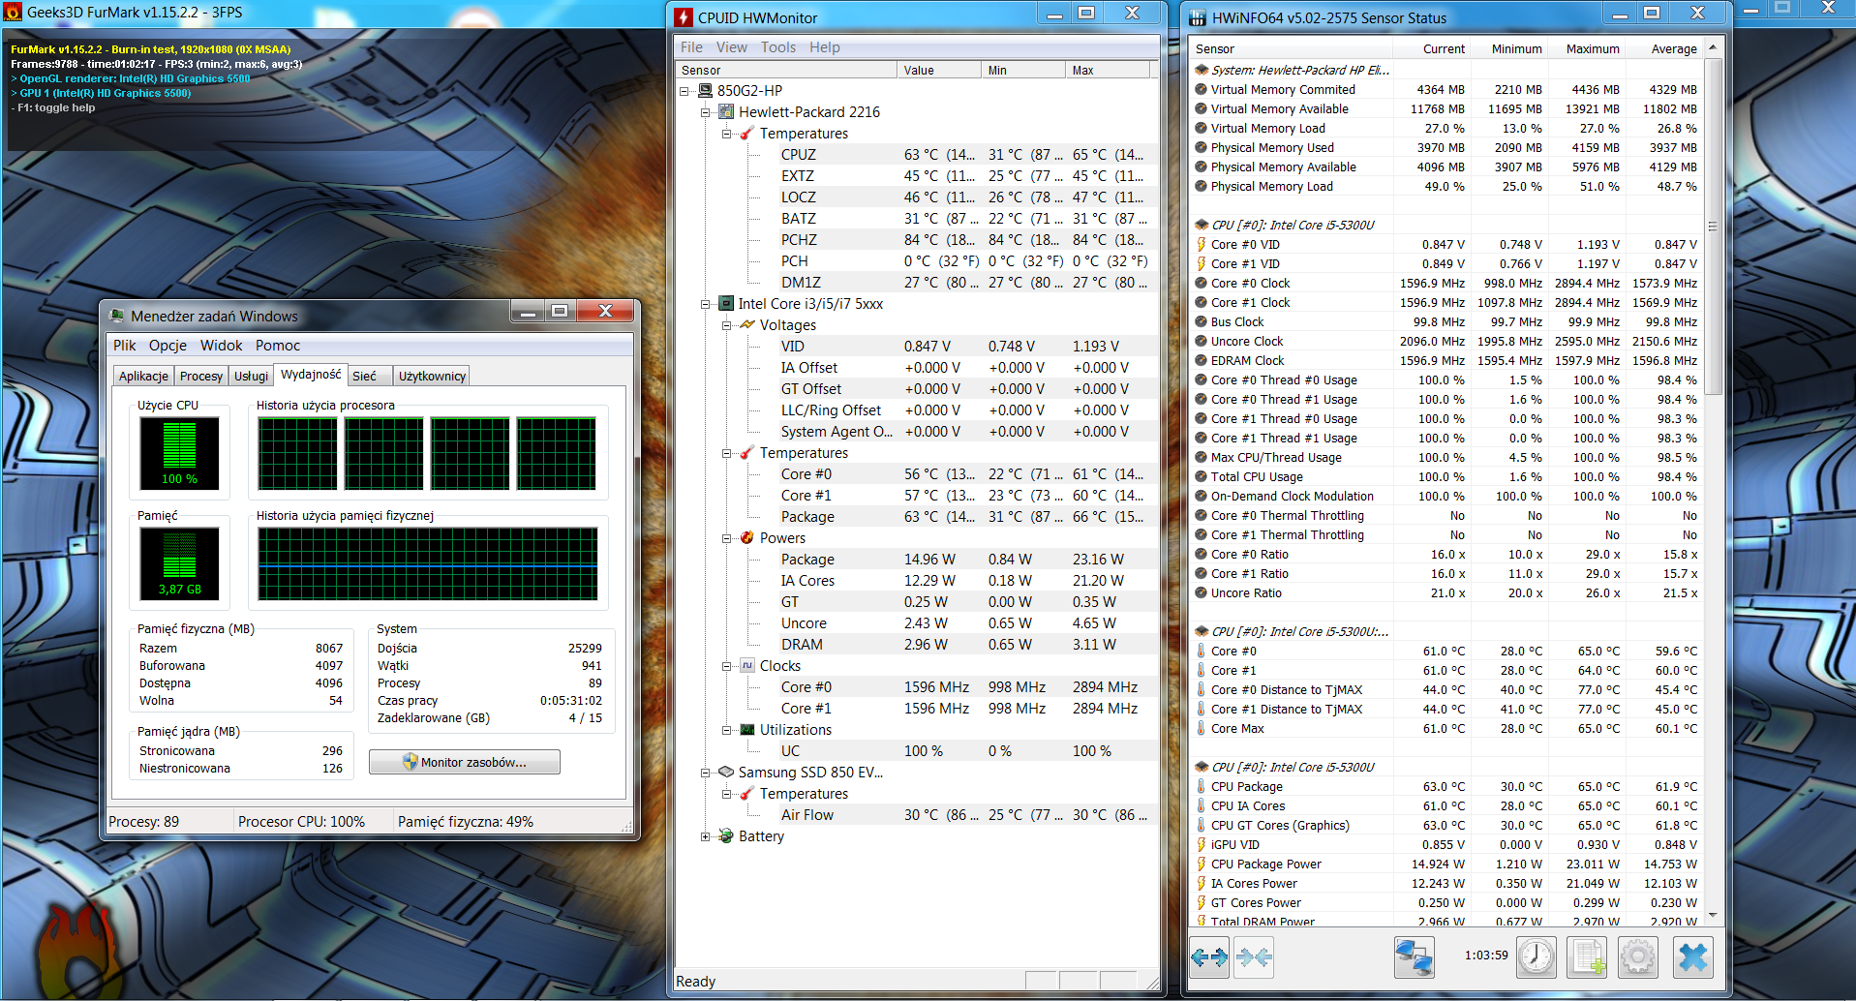Select Total CPU Usage row in HWiNFO
This screenshot has width=1856, height=1001.
[1446, 476]
